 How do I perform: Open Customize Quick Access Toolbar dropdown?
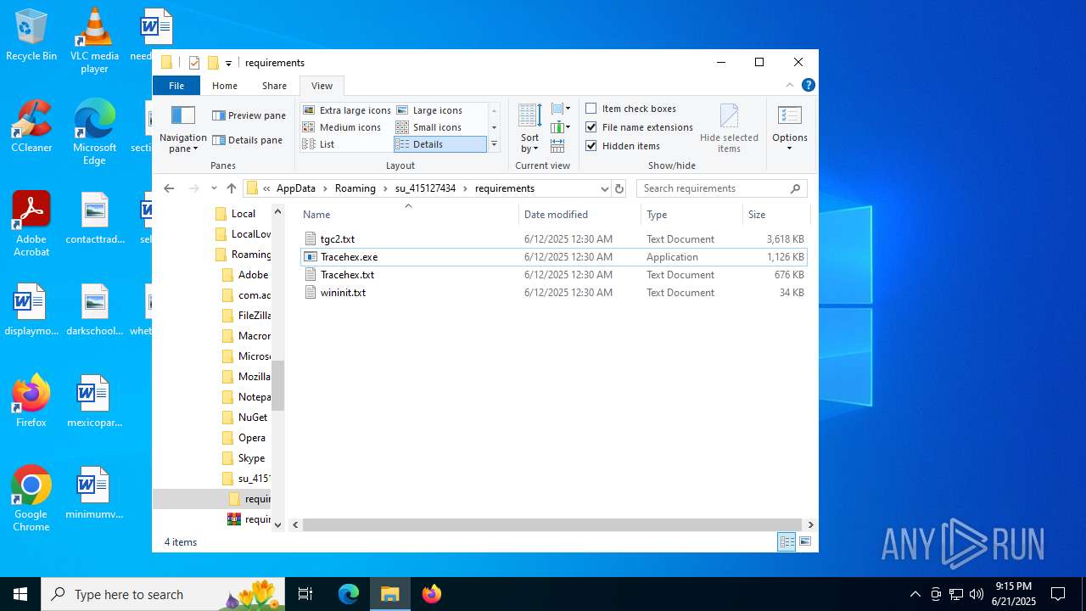click(228, 64)
